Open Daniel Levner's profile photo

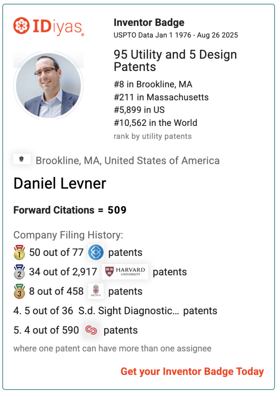pos(49,85)
